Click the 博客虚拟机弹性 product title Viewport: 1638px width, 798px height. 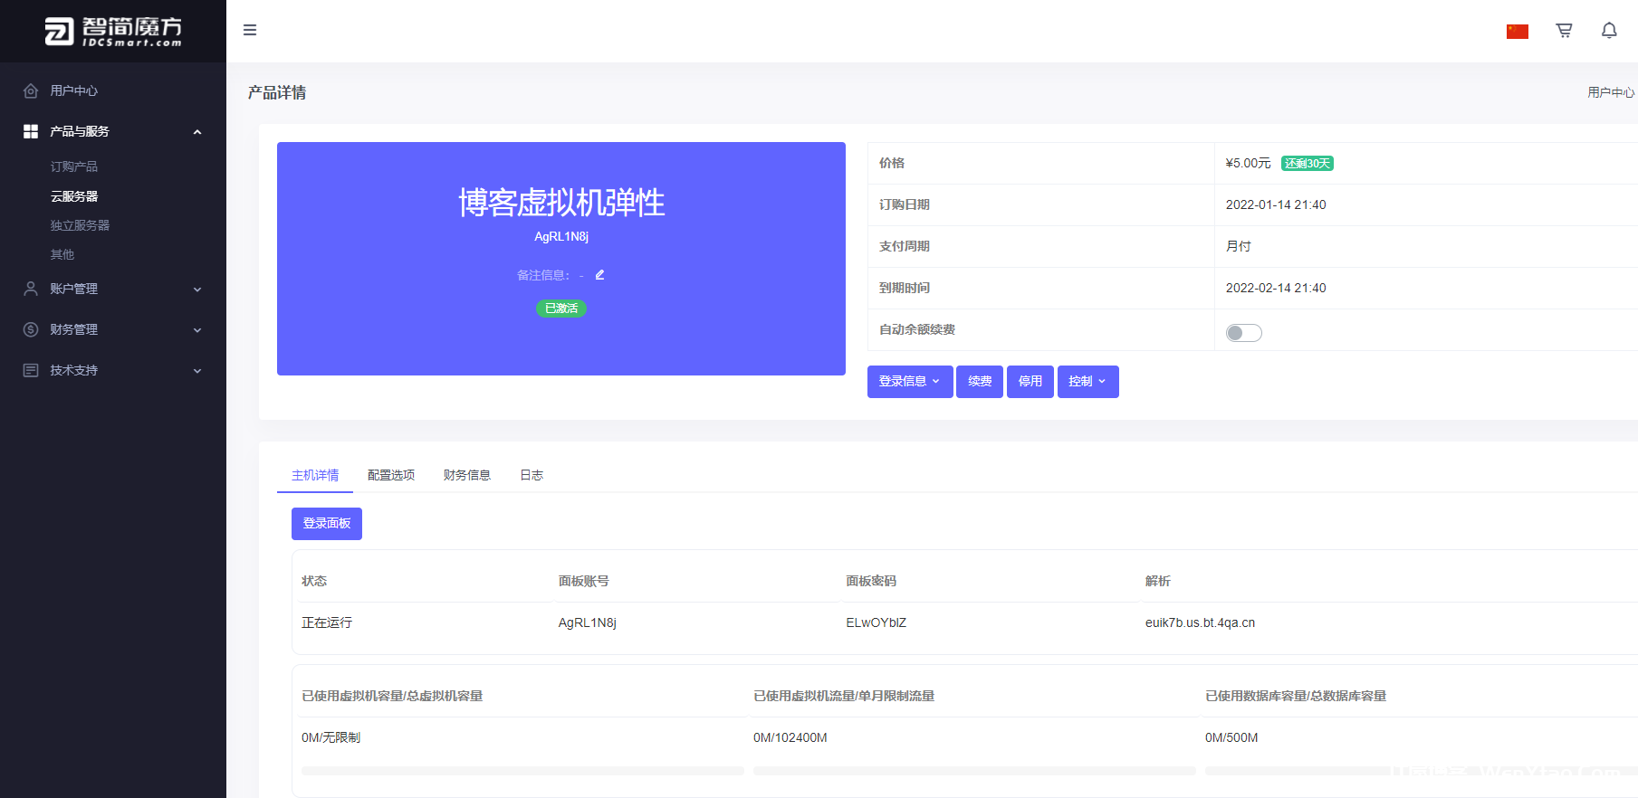(561, 203)
